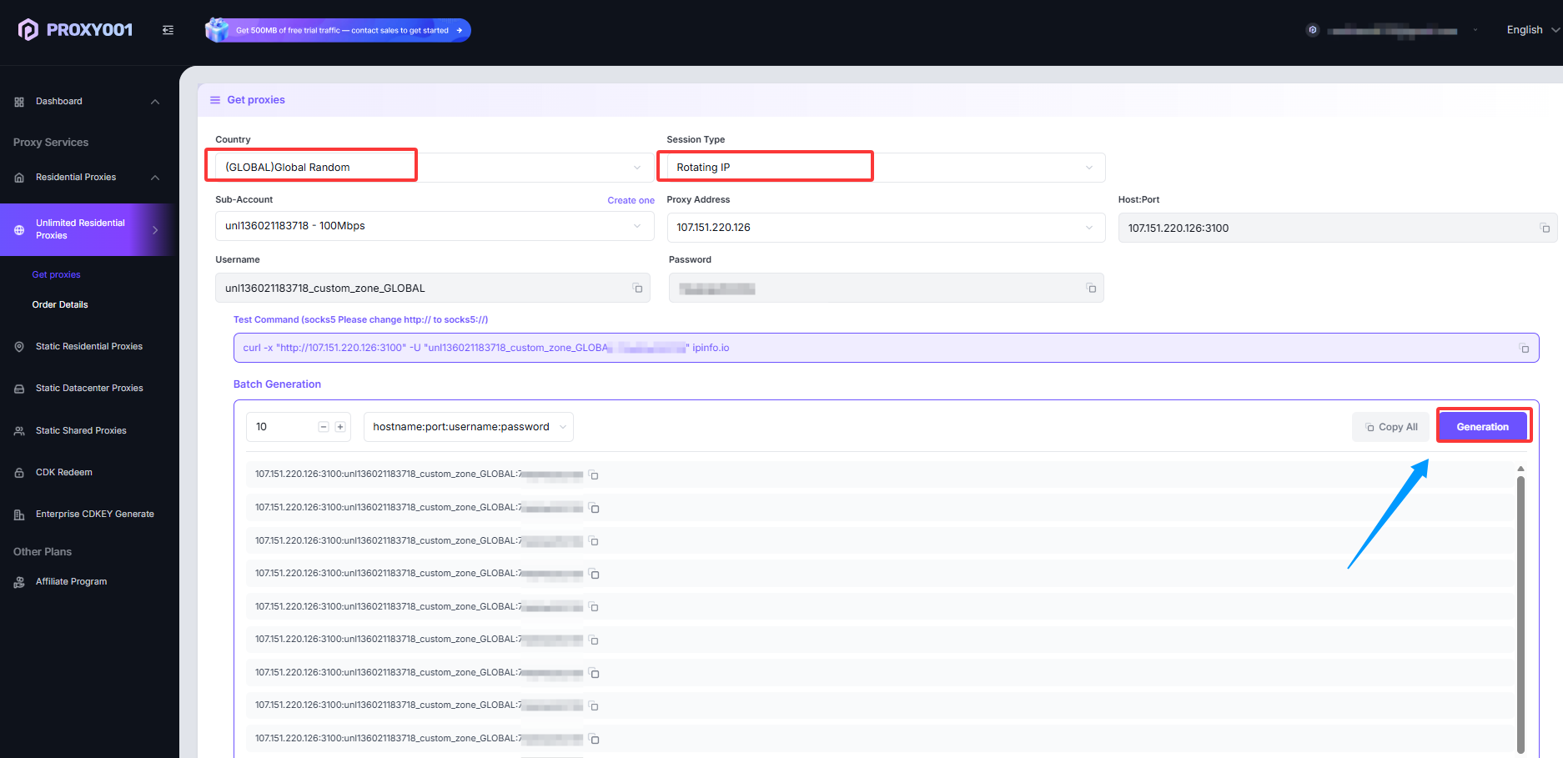The width and height of the screenshot is (1563, 758).
Task: Click the Get proxies header menu icon
Action: (x=215, y=100)
